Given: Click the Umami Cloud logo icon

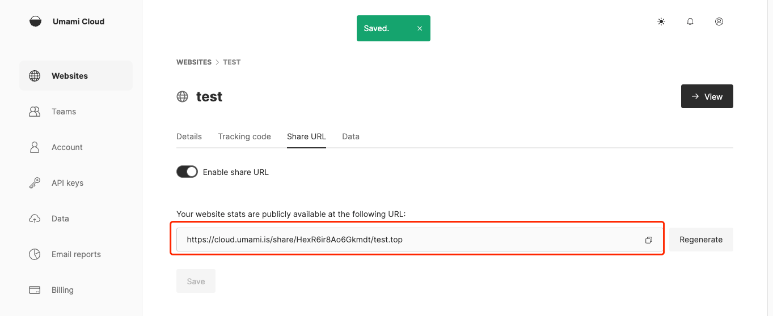Looking at the screenshot, I should pos(35,22).
